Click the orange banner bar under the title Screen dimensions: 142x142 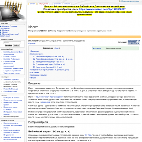[84, 37]
